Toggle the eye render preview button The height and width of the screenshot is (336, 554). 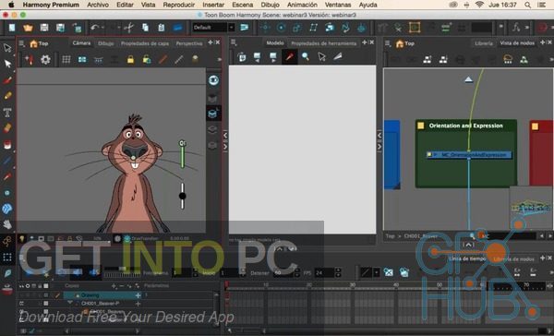tap(213, 80)
